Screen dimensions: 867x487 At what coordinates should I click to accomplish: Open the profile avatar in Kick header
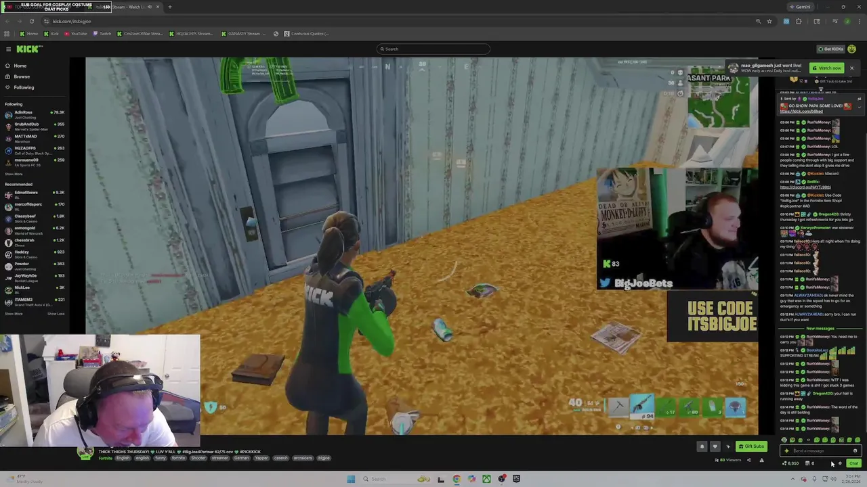[x=852, y=49]
